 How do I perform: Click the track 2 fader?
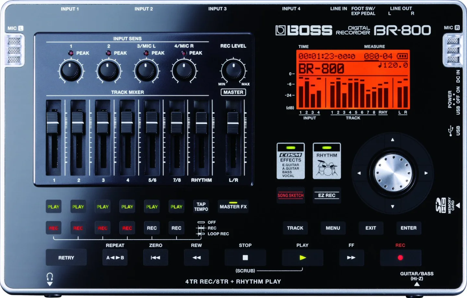(x=78, y=122)
